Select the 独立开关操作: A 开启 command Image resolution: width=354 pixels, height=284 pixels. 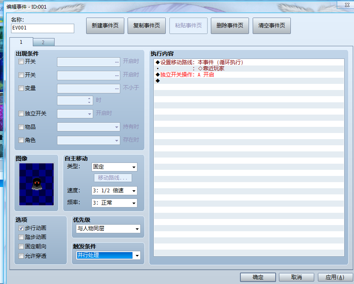pyautogui.click(x=249, y=74)
